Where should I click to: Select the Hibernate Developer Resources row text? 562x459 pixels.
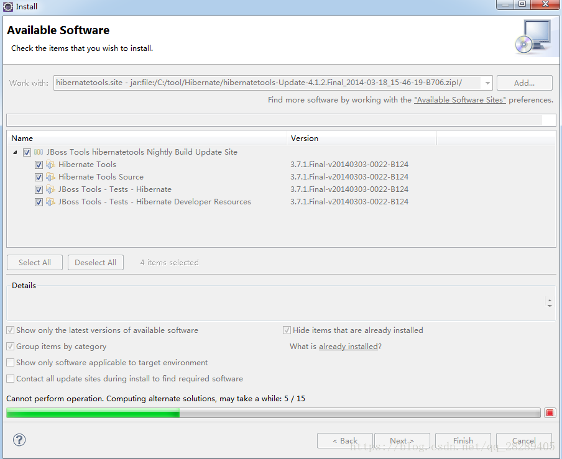point(154,202)
